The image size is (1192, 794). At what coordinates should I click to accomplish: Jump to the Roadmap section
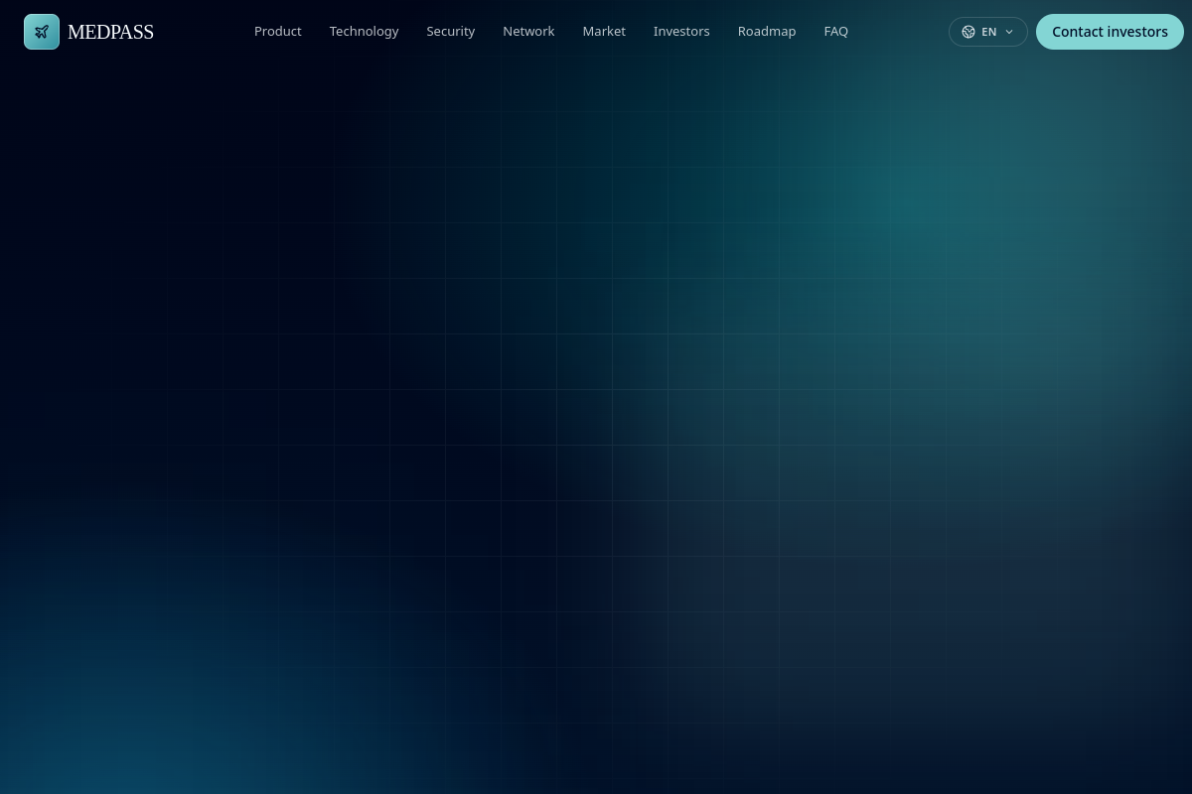point(767,32)
